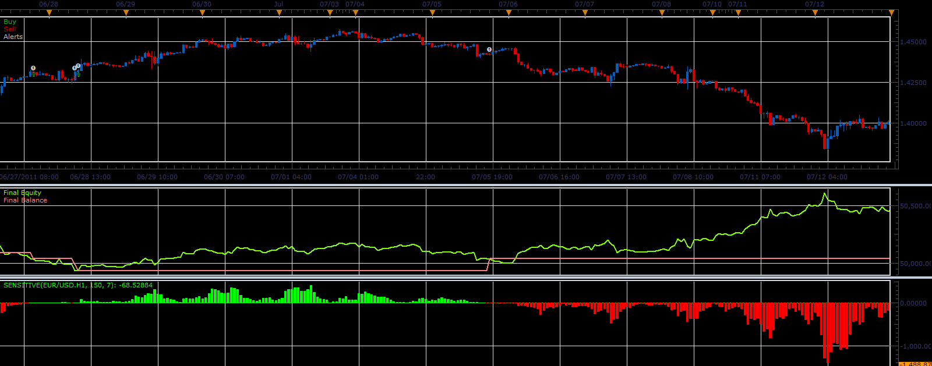The width and height of the screenshot is (932, 366).
Task: Click the 07/07 13:00 time label
Action: (x=626, y=177)
